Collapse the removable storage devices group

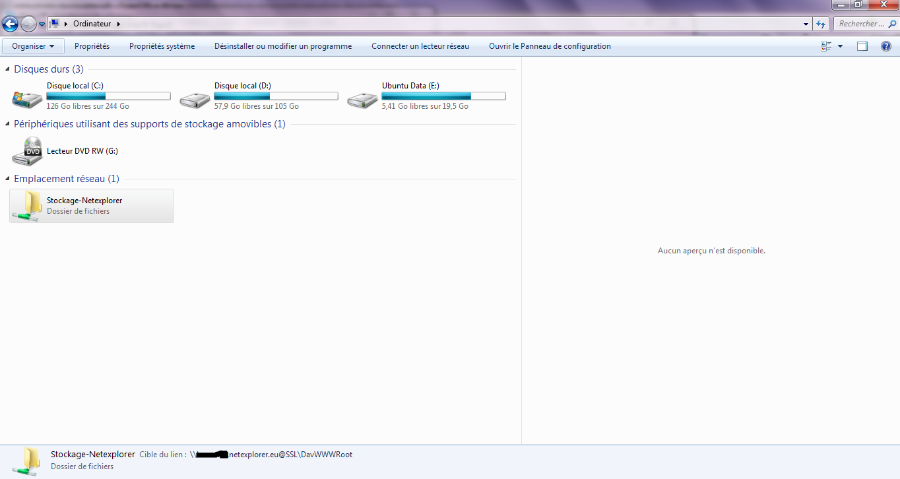coord(8,124)
